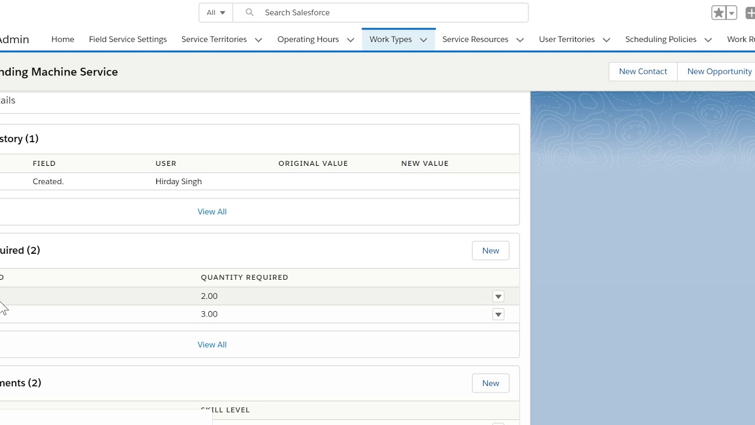Expand the favorites list dropdown arrow
755x425 pixels.
[731, 12]
